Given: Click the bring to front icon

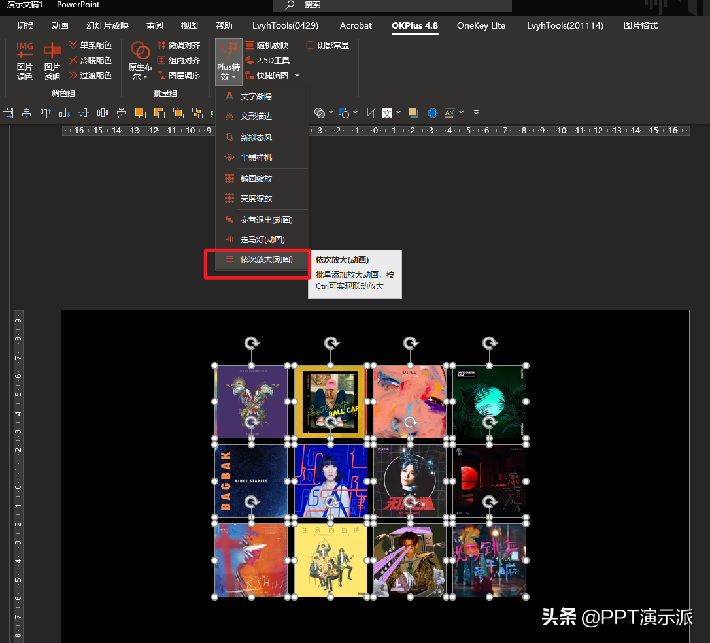Looking at the screenshot, I should click(x=141, y=112).
